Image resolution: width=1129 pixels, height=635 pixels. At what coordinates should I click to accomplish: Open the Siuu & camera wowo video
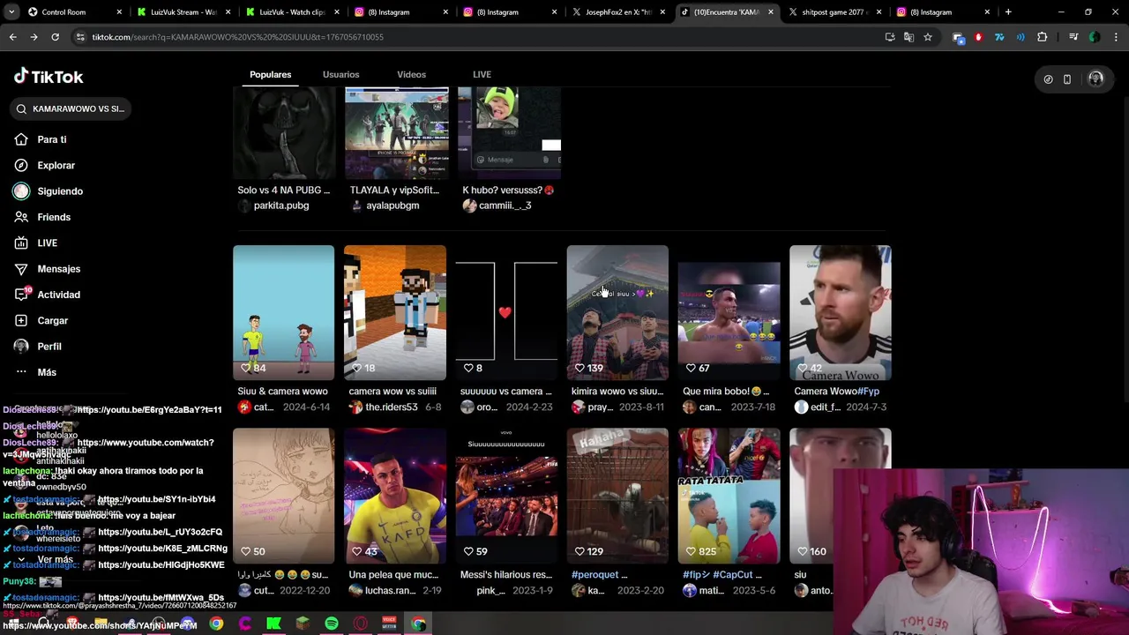(x=283, y=312)
